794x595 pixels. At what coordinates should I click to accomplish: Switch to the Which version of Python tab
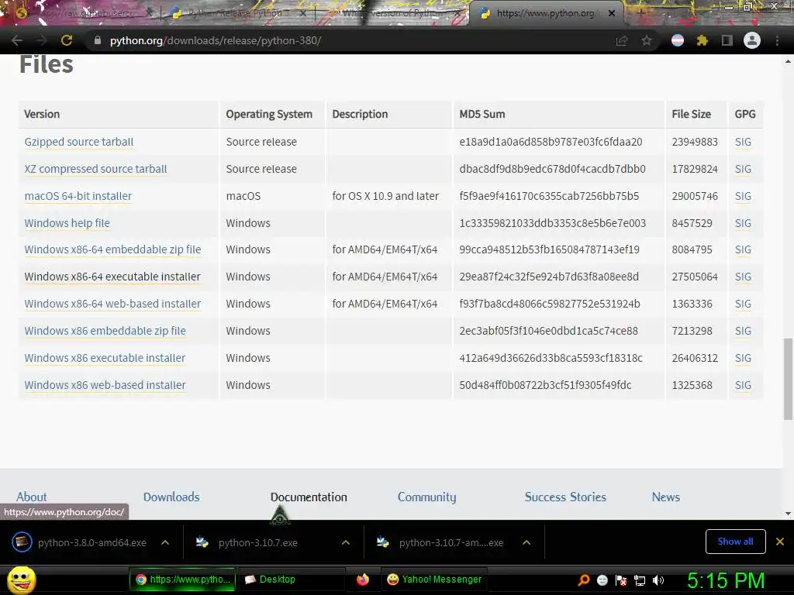tap(390, 13)
